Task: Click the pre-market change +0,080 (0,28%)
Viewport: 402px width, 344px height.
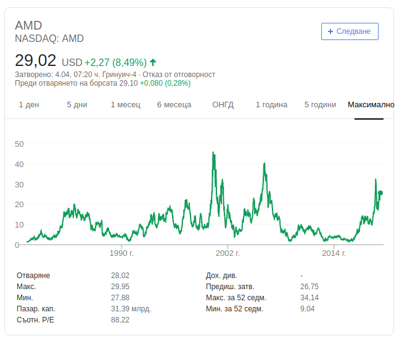Action: [x=165, y=83]
